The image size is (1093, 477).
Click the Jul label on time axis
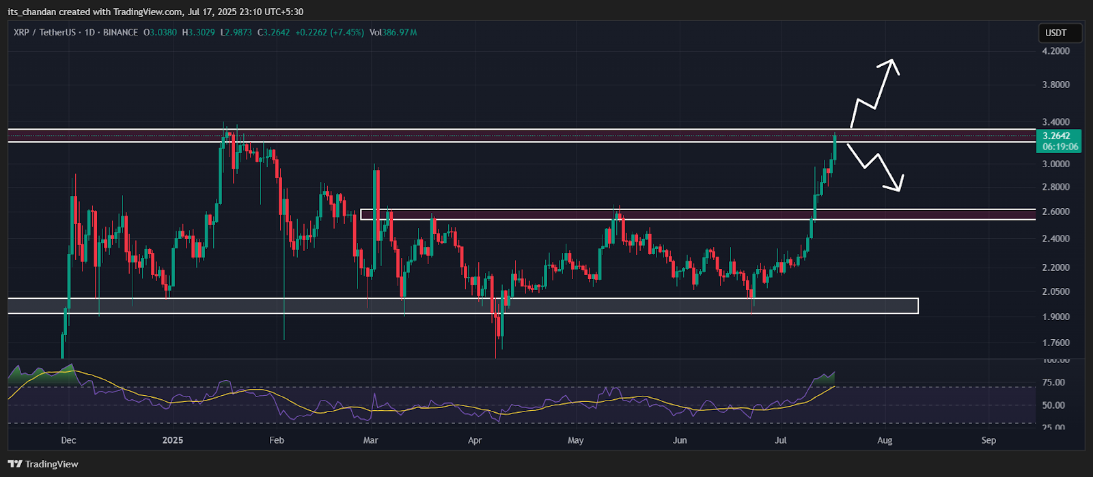tap(781, 440)
